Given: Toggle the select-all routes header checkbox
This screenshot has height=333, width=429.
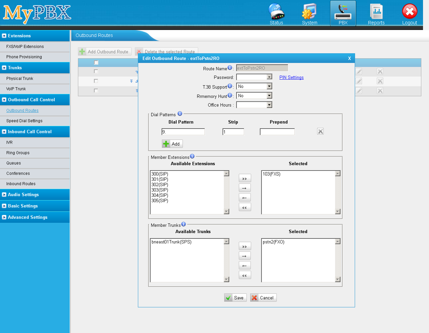Looking at the screenshot, I should click(96, 62).
